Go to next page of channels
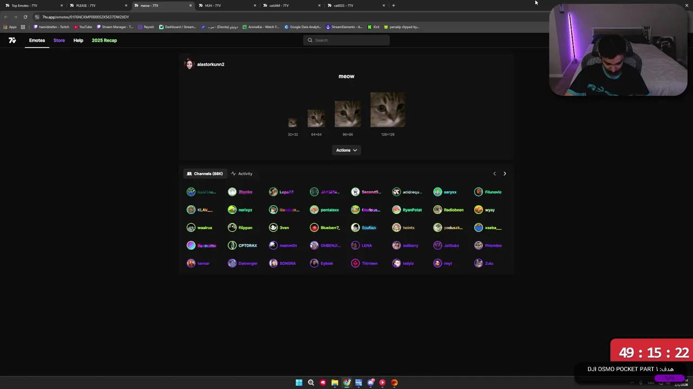The image size is (693, 389). click(505, 173)
